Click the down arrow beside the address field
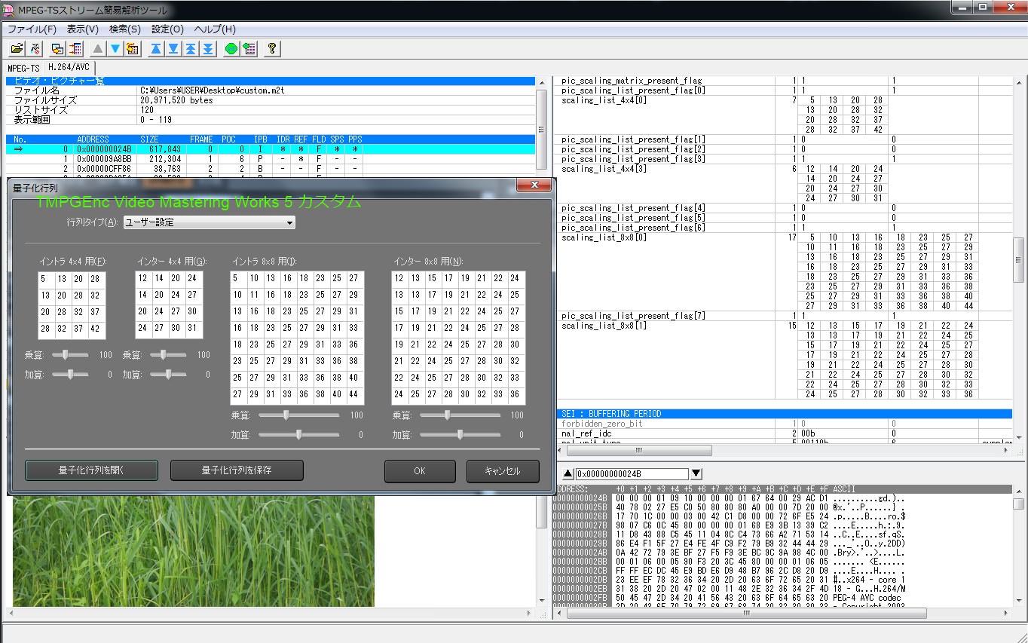Image resolution: width=1028 pixels, height=643 pixels. 696,474
